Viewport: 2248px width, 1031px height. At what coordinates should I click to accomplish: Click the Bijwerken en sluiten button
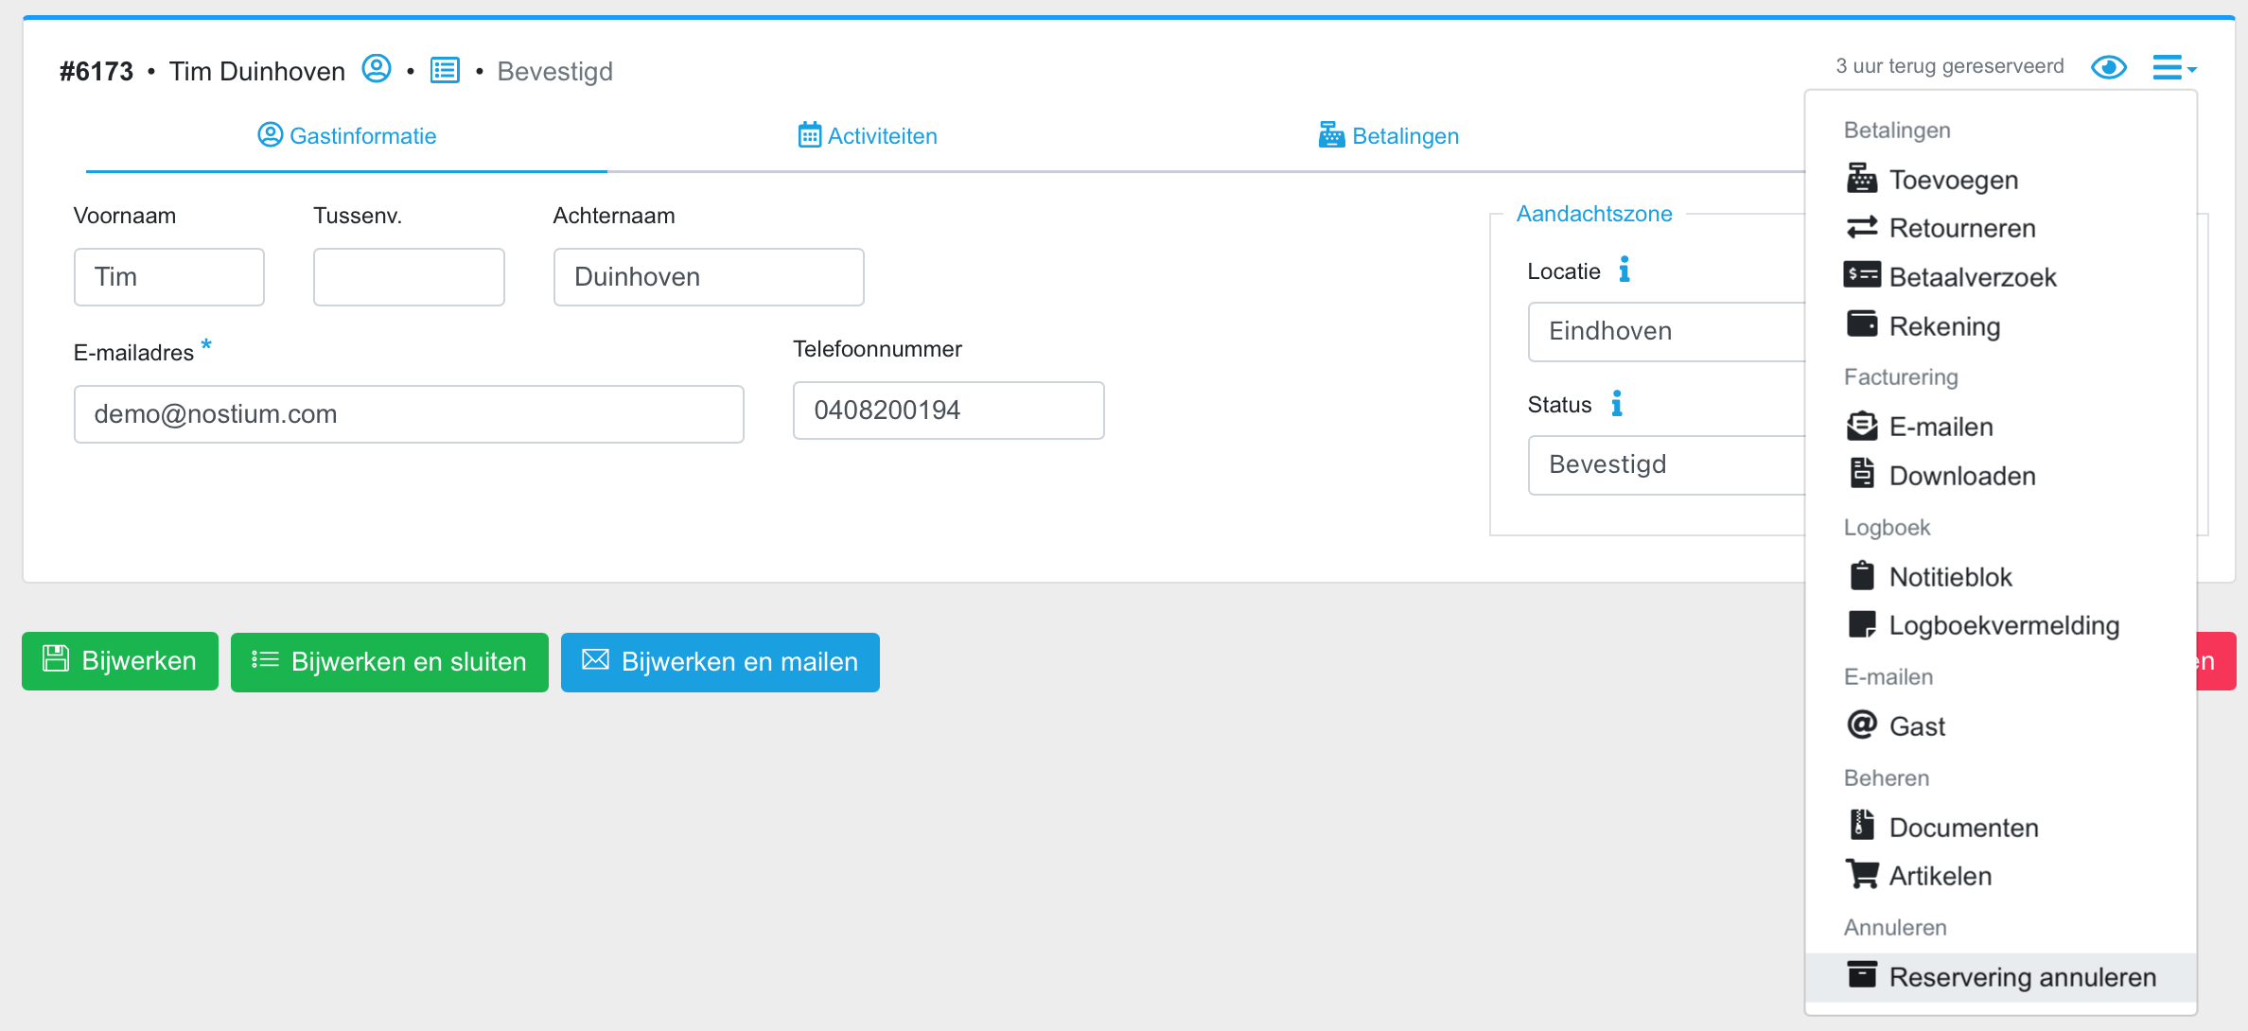[x=389, y=662]
